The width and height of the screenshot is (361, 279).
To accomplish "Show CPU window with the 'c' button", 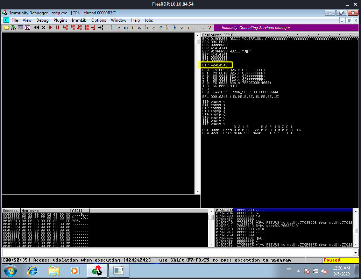I will pyautogui.click(x=154, y=28).
